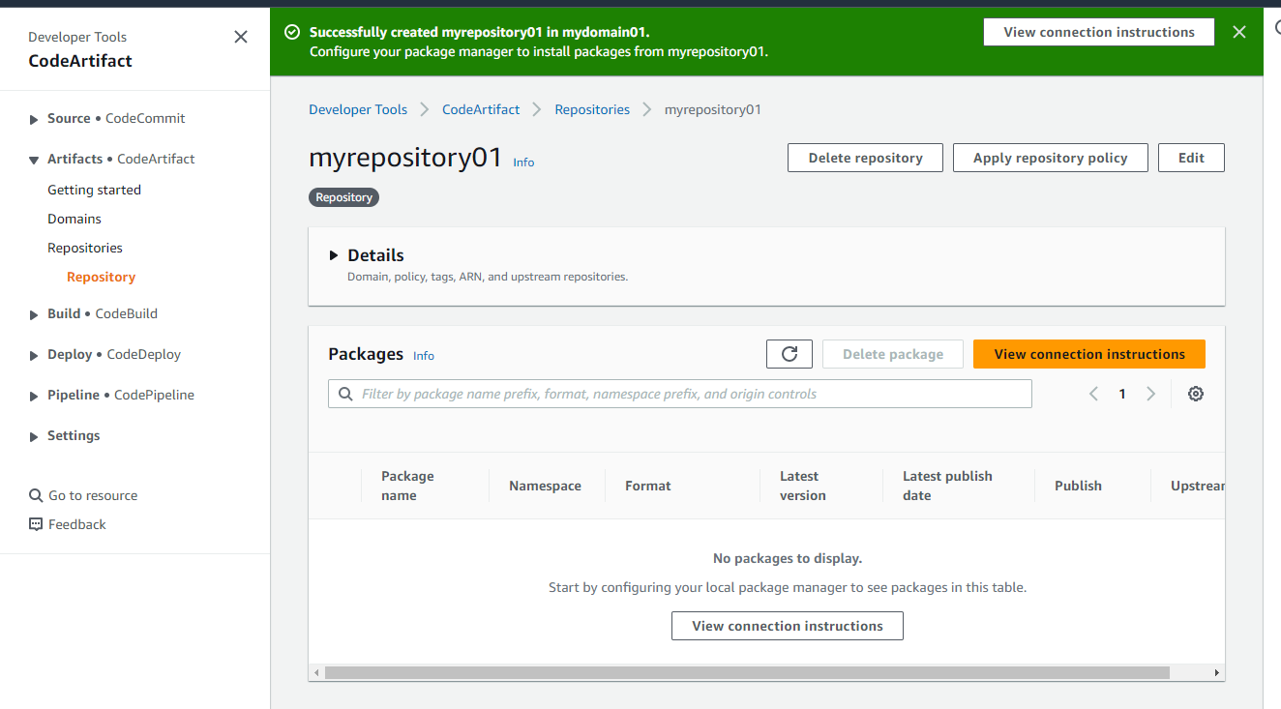Click the orange View connection instructions button
This screenshot has height=709, width=1281.
click(1089, 354)
